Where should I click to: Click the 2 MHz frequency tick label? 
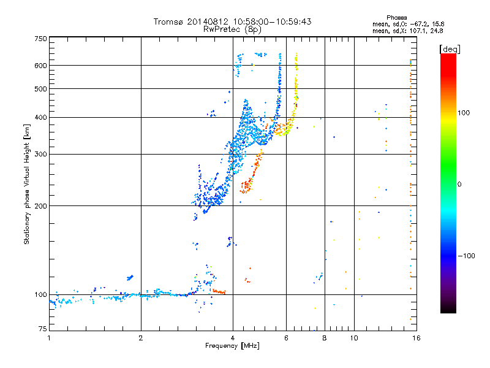tap(141, 338)
